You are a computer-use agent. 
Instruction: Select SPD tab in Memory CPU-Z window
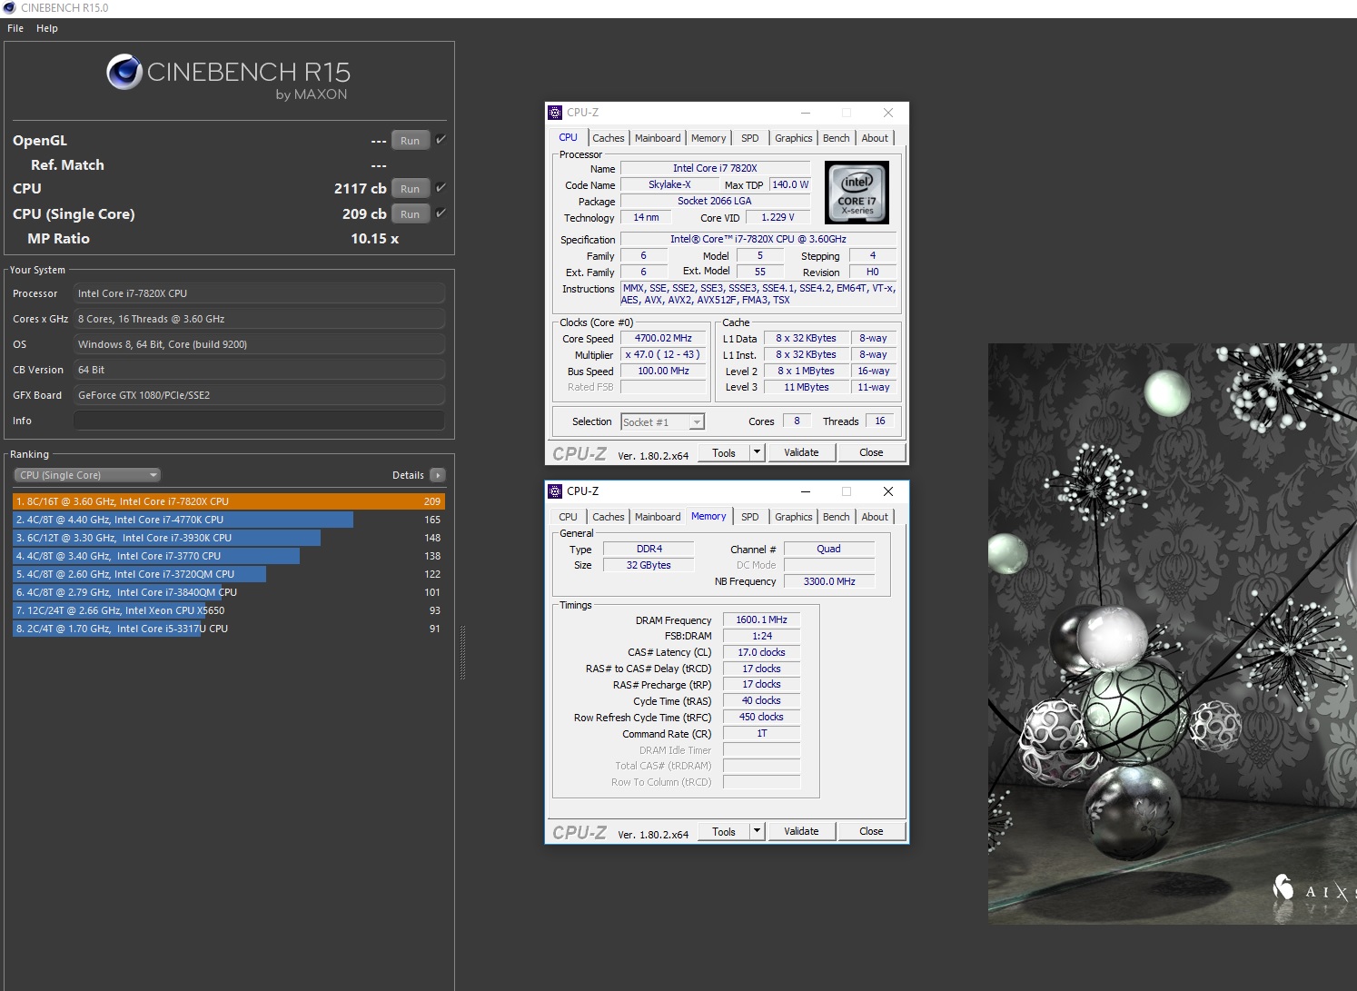pos(749,517)
